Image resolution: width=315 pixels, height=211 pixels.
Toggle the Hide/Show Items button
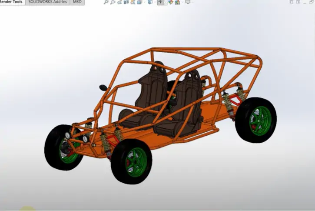pyautogui.click(x=160, y=2)
